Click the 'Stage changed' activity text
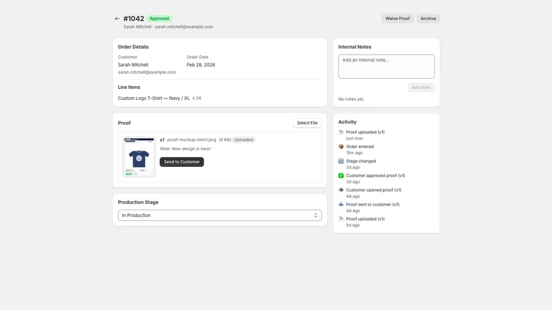This screenshot has height=310, width=552. (x=361, y=161)
